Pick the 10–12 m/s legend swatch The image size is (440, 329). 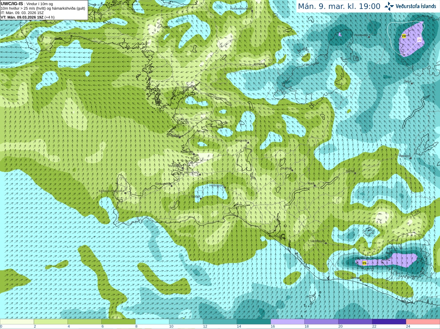(x=186, y=322)
